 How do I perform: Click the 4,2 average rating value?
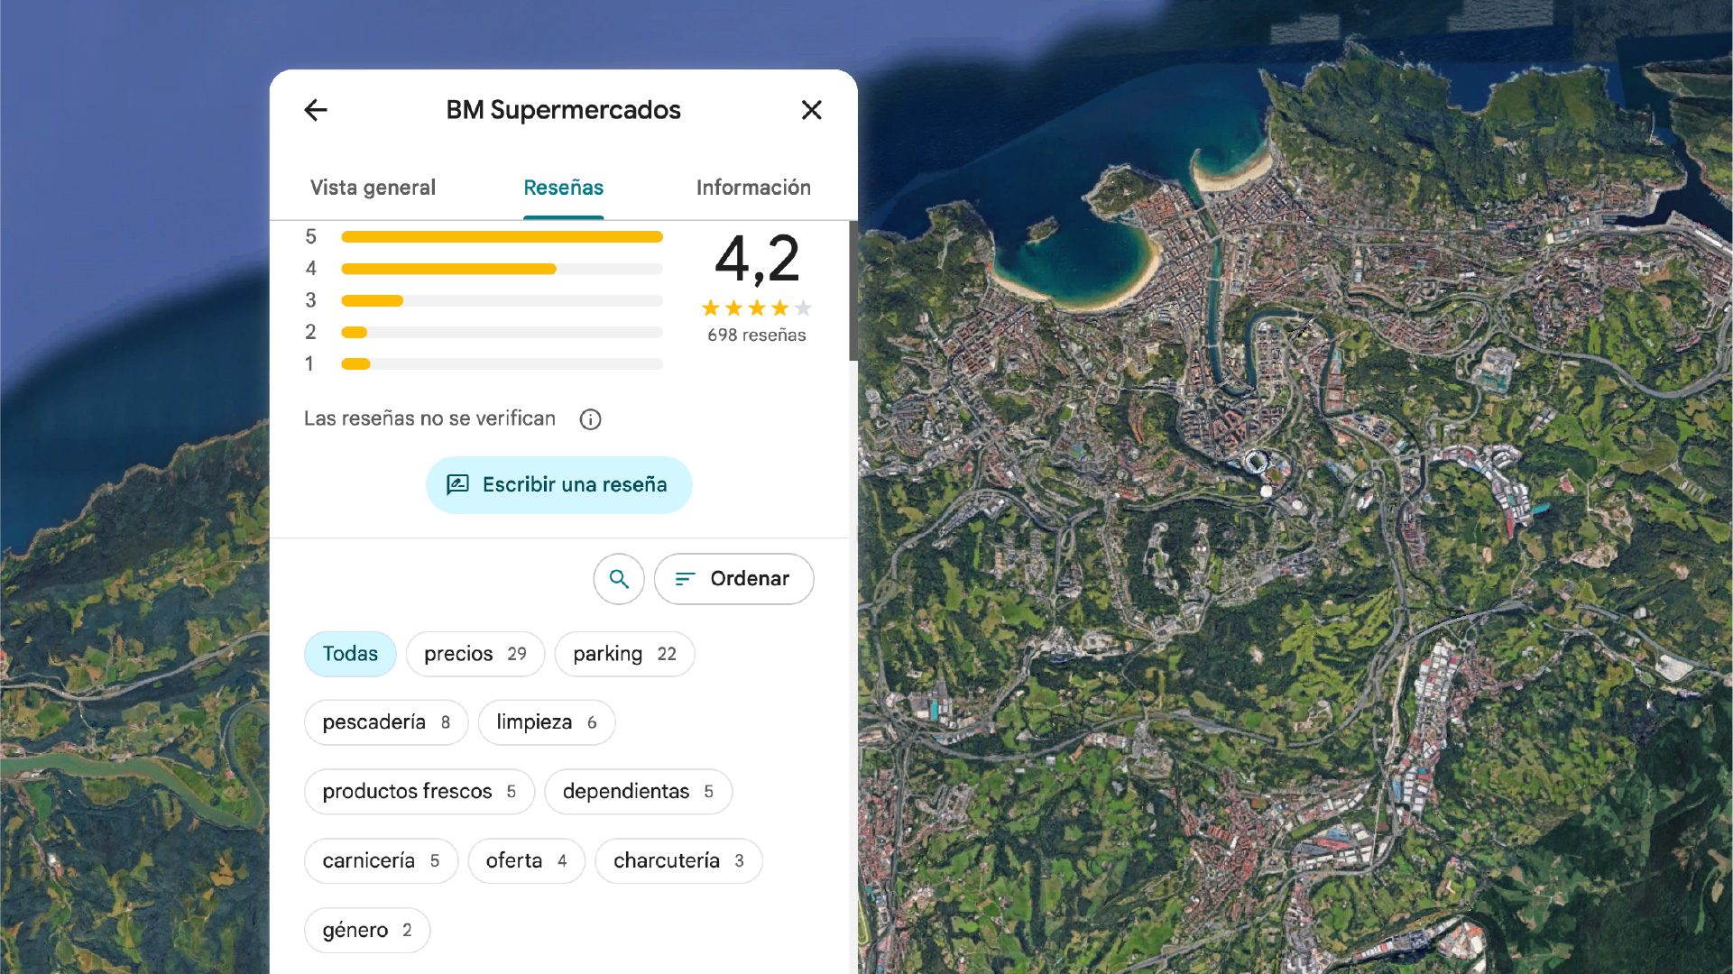click(757, 260)
